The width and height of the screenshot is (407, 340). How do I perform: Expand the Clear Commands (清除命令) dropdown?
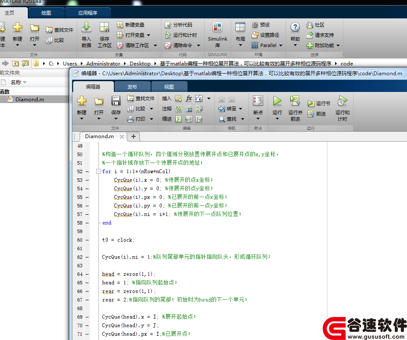199,45
